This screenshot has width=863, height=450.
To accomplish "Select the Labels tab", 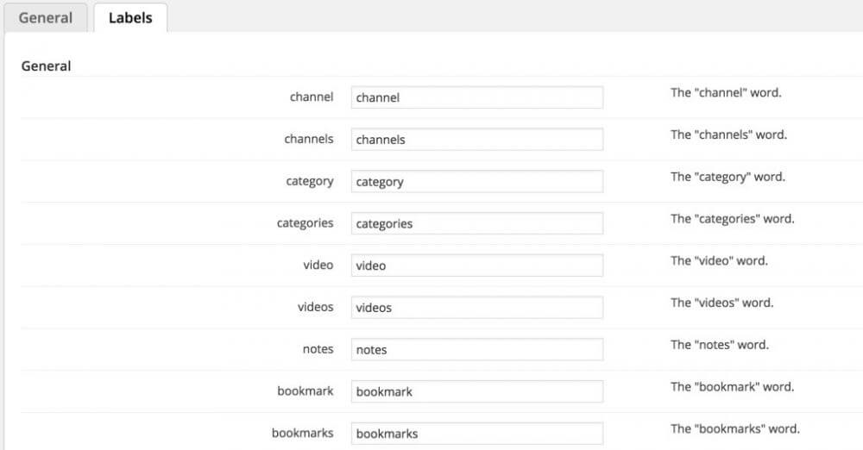I will click(130, 18).
